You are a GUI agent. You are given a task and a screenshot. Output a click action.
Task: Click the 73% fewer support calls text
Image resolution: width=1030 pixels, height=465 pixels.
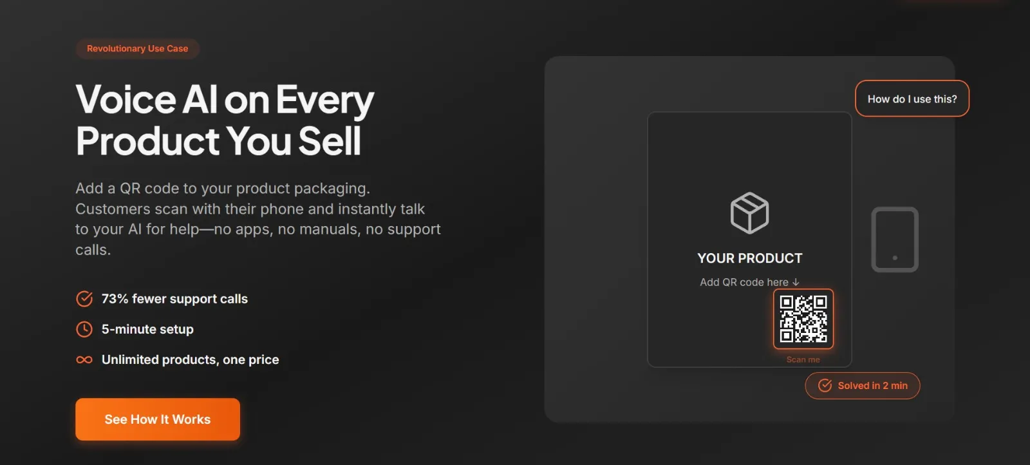[x=174, y=299]
